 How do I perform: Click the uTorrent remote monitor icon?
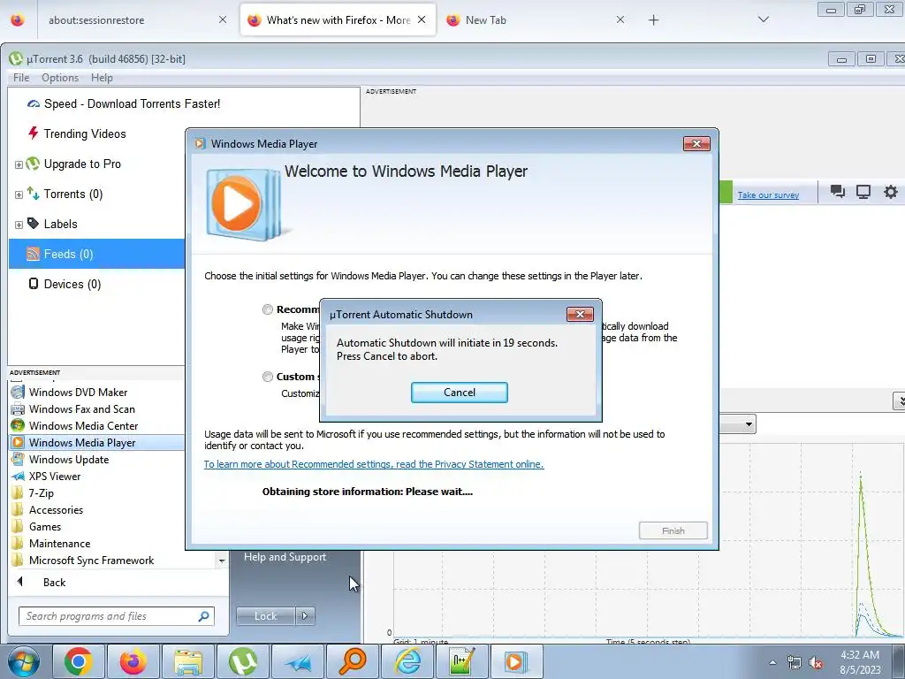tap(863, 192)
